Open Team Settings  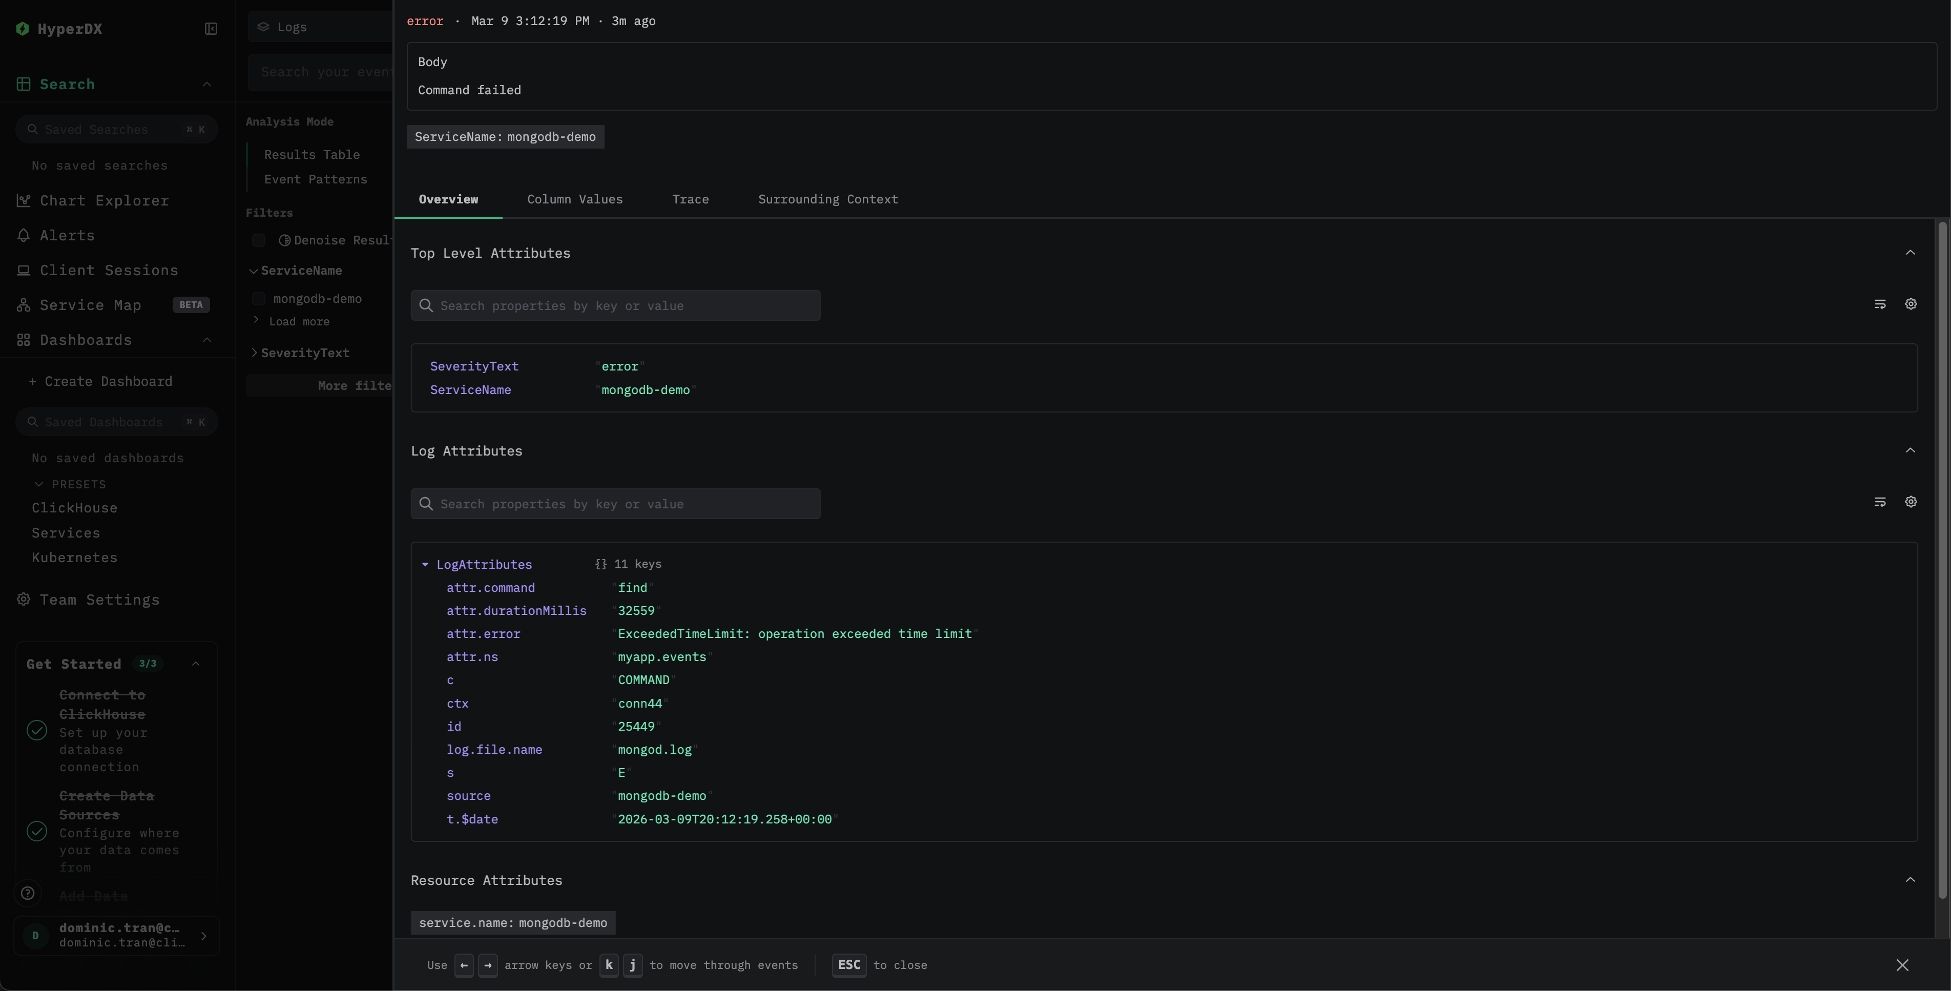(x=99, y=600)
